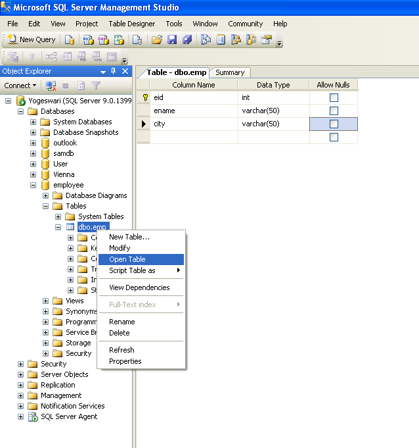
Task: Open standard toolbar options overflow arrow
Action: (x=280, y=43)
